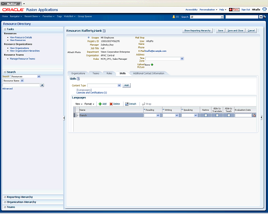Open the Favorites menu
268x214 pixels.
tap(49, 16)
